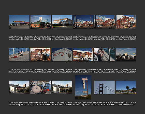
Task: Click the thumbnail of the man in a white shirt fishing
Action: [x=105, y=54]
